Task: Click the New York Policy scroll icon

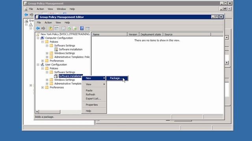Action: [x=38, y=34]
